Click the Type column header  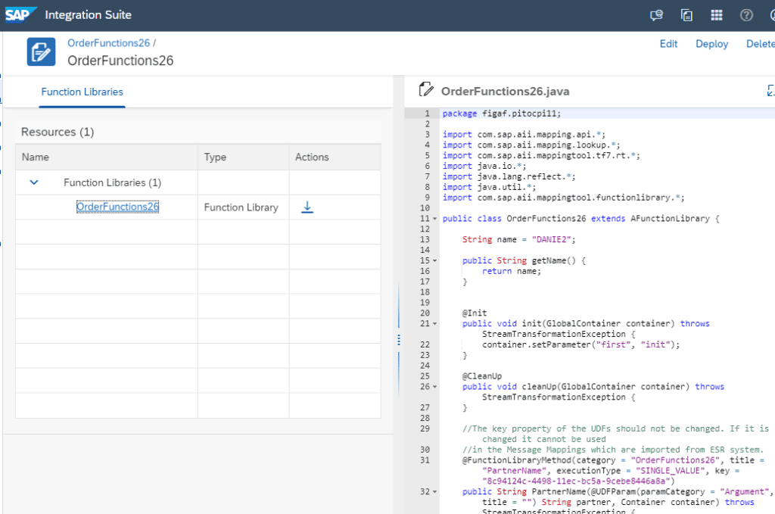[x=243, y=157]
